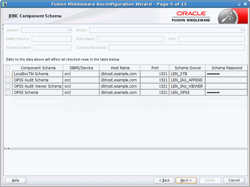Click the split-pane collapse arrows above message area
Viewport: 250px width, 187px height.
7,148
